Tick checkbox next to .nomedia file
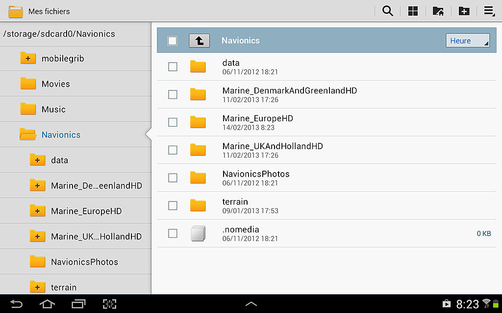The width and height of the screenshot is (502, 313). click(x=173, y=233)
